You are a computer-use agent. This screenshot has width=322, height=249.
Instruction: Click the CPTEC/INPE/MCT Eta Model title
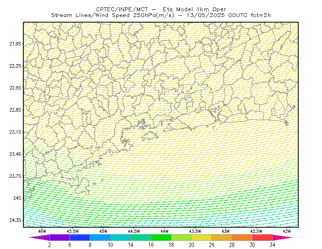(161, 9)
